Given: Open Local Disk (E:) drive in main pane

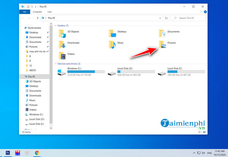Looking at the screenshot, I should point(181,71).
